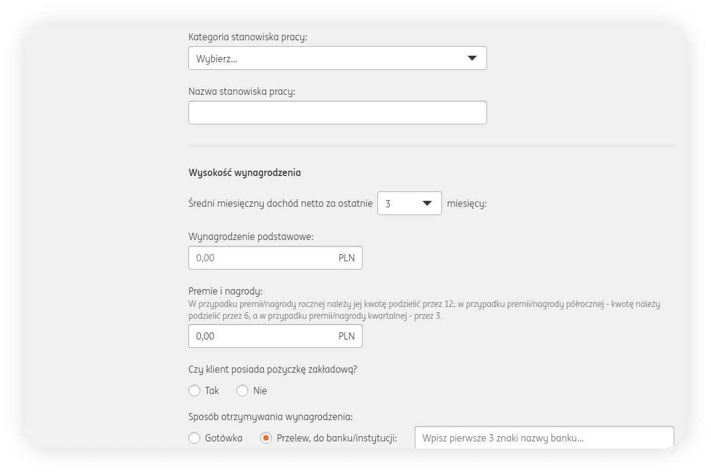Image resolution: width=711 pixels, height=474 pixels.
Task: Click PLN suffix in Premie i nagrody field
Action: (347, 336)
